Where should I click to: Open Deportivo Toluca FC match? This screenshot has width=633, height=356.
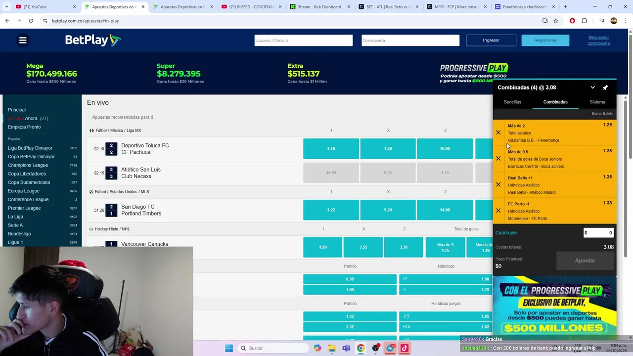click(x=145, y=145)
